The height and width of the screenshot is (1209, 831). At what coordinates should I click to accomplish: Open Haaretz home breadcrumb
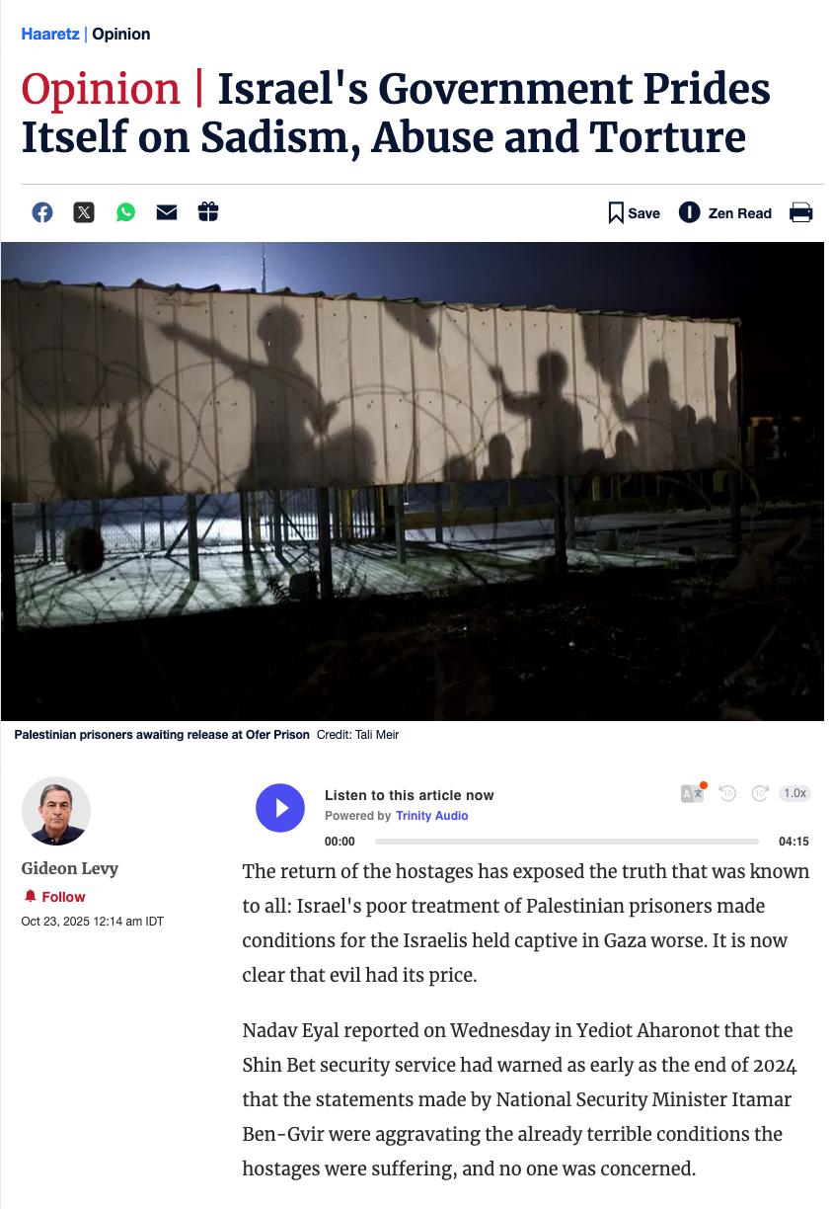click(x=50, y=35)
